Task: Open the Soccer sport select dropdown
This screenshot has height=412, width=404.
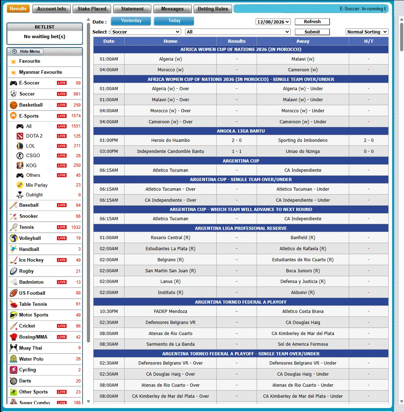Action: (x=146, y=32)
